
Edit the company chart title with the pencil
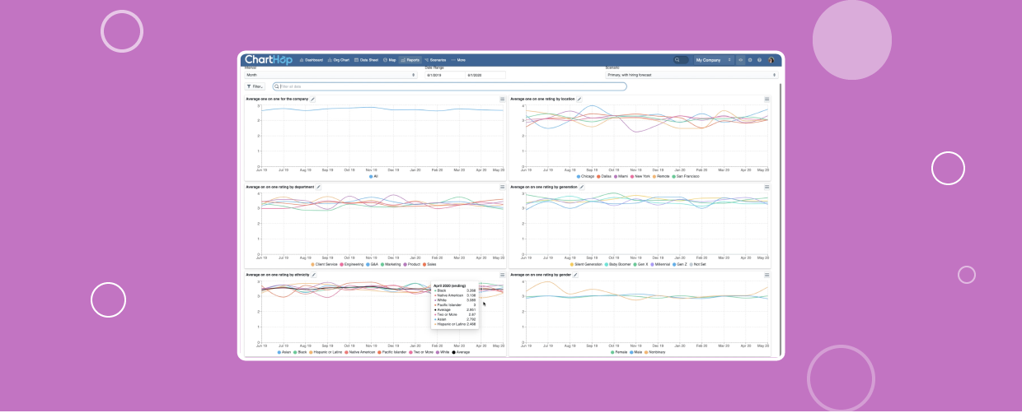point(313,99)
